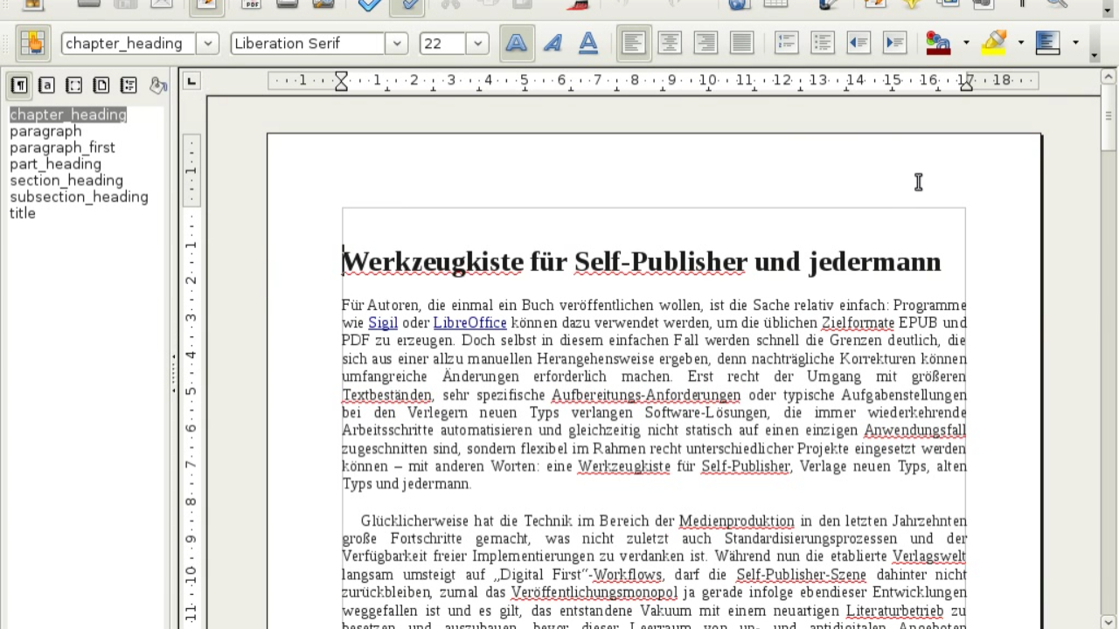
Task: Click the Werkzeugkiste für Self-Publisher heading
Action: (641, 261)
